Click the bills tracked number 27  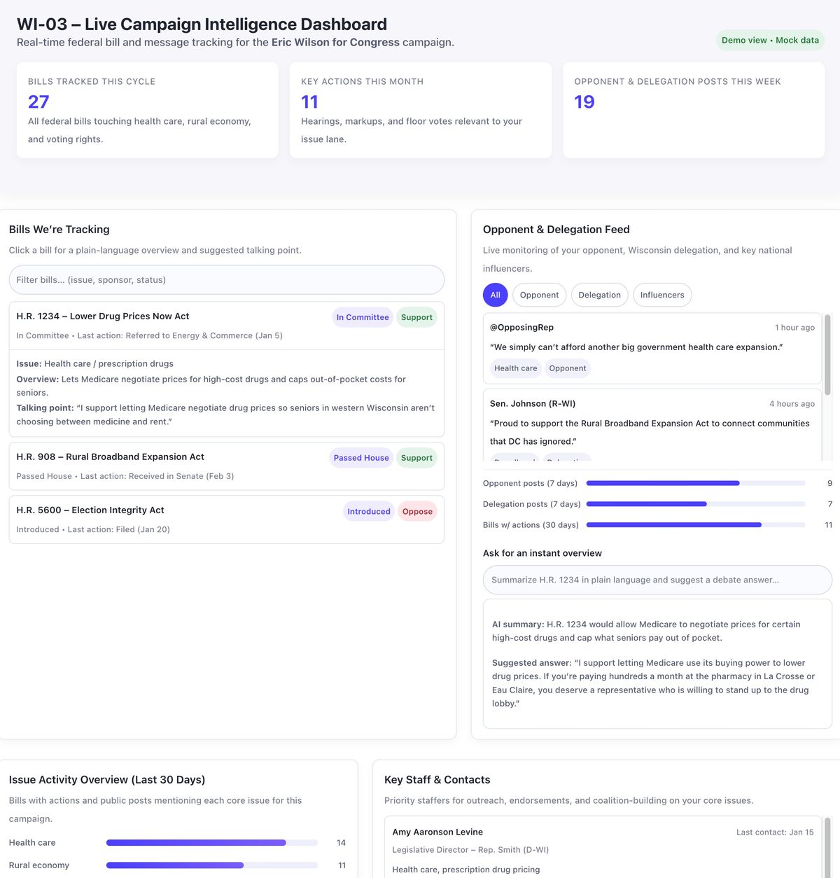coord(38,102)
